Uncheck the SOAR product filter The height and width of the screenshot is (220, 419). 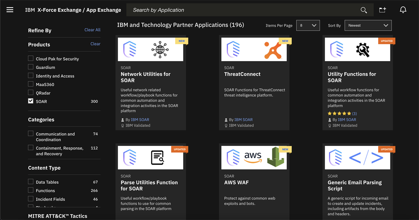pos(31,101)
